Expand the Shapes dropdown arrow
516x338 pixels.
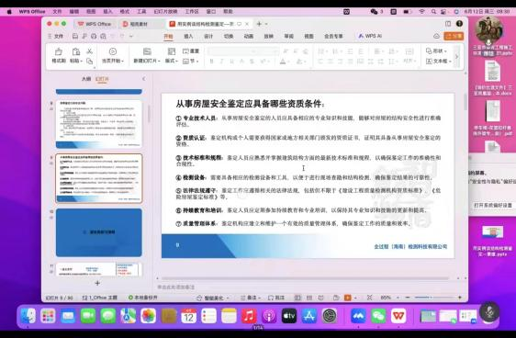[445, 51]
